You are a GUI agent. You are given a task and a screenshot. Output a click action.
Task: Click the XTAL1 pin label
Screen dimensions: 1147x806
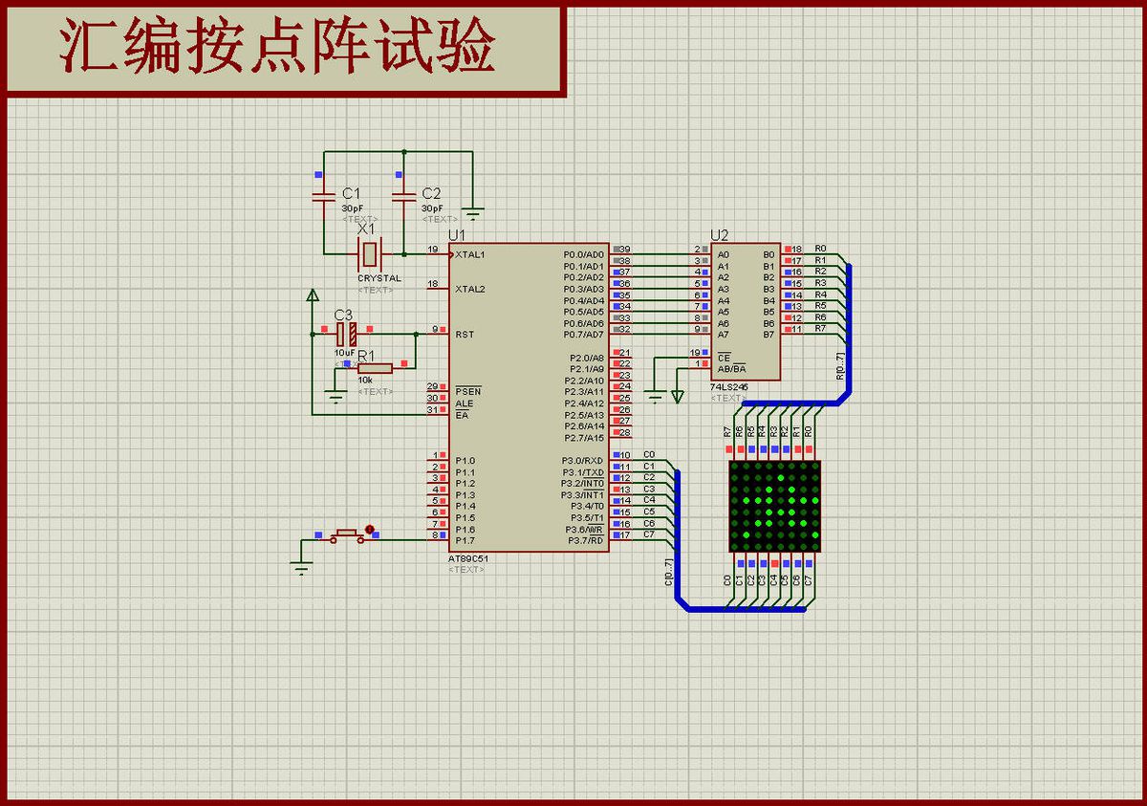pyautogui.click(x=470, y=254)
